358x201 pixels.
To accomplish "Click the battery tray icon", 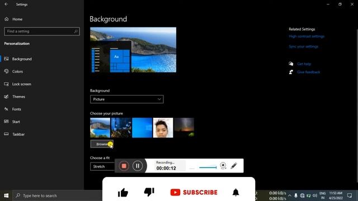I will point(308,195).
